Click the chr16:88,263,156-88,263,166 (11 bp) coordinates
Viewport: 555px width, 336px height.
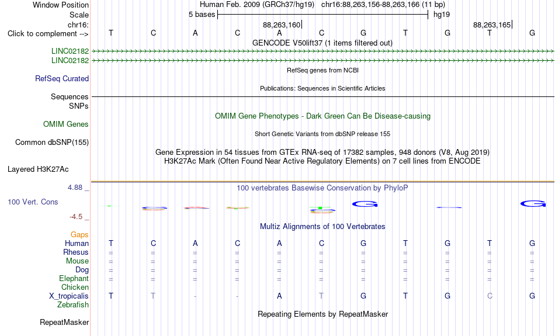(x=383, y=5)
